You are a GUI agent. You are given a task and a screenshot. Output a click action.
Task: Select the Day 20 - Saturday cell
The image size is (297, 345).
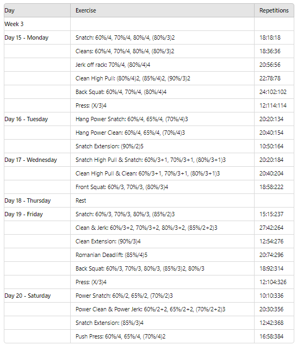[37, 296]
